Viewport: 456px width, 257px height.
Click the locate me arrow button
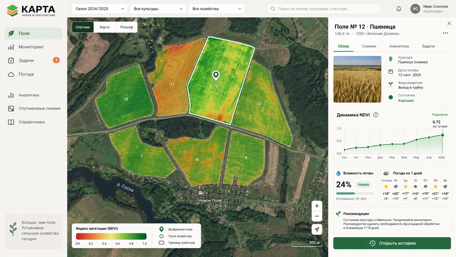317,229
